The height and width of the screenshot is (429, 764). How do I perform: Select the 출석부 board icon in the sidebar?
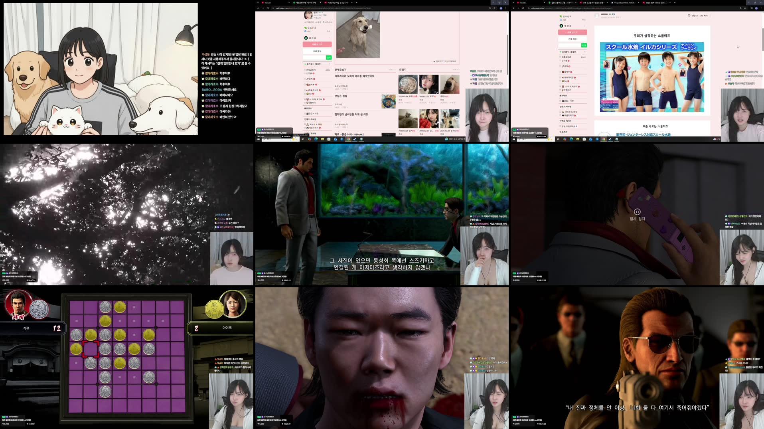click(x=563, y=71)
